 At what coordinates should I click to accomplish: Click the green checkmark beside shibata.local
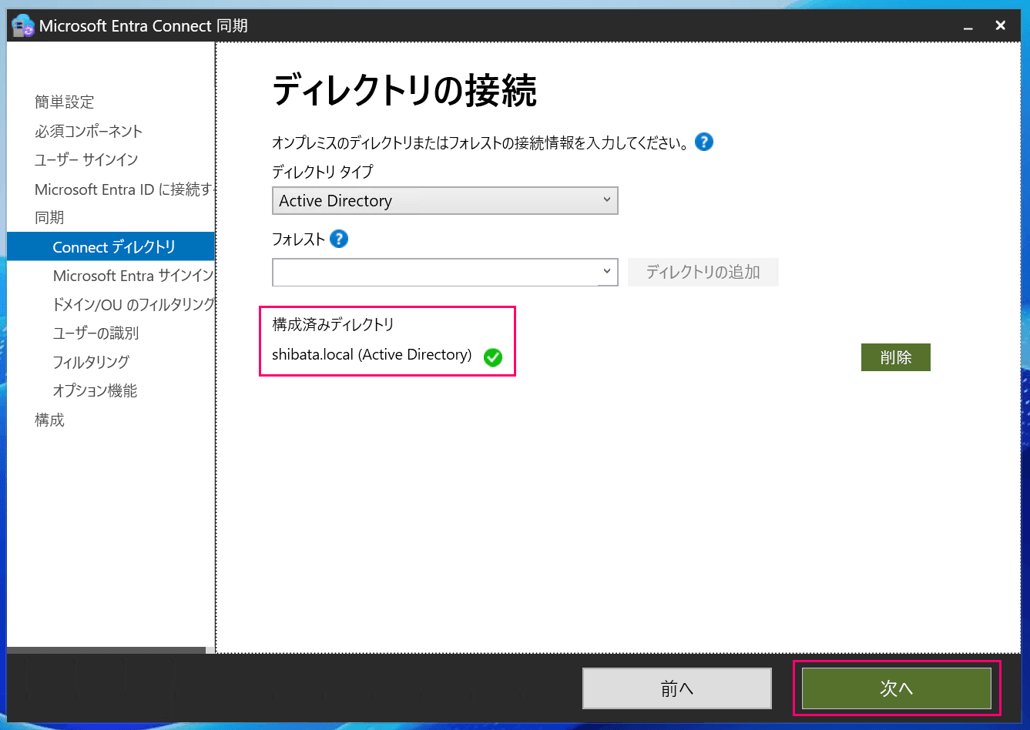point(493,357)
